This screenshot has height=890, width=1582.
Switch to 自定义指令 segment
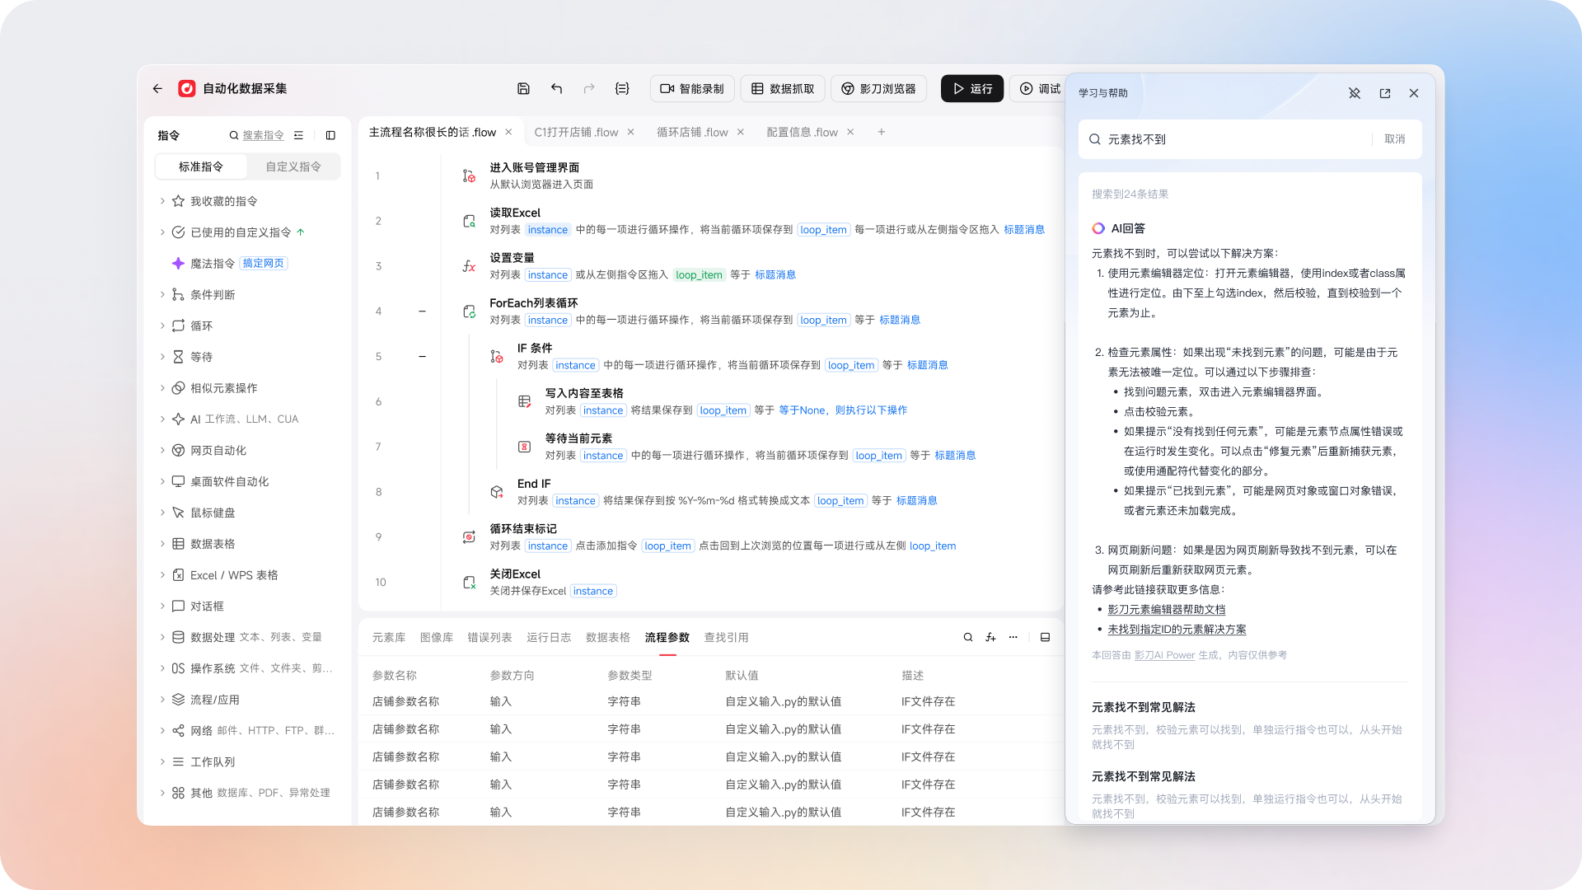(x=293, y=166)
